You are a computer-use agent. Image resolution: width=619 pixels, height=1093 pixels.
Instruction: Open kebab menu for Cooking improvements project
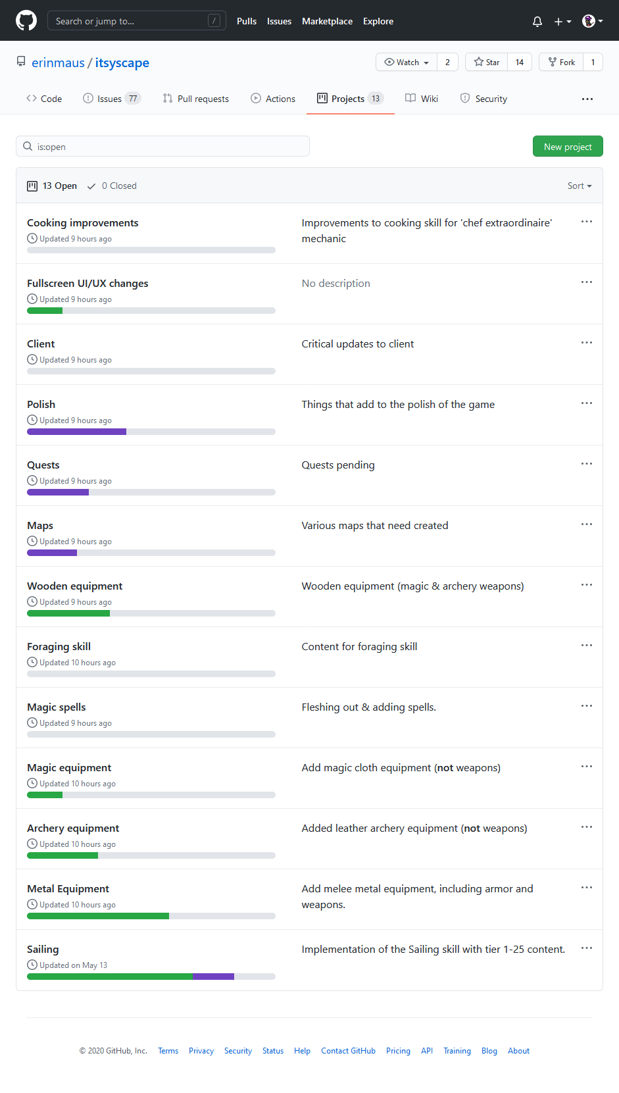pos(587,222)
